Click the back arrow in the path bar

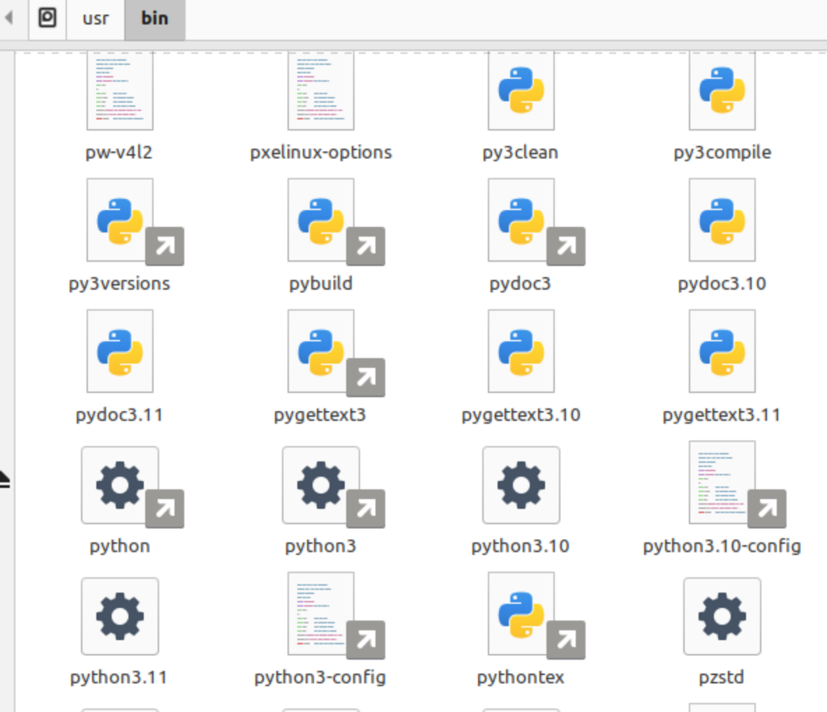tap(9, 18)
